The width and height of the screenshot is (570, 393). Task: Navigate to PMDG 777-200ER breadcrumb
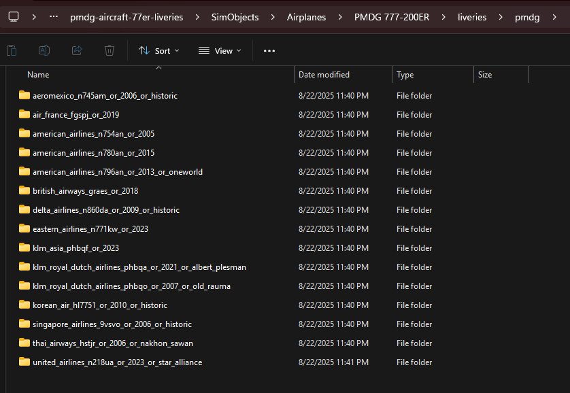392,17
